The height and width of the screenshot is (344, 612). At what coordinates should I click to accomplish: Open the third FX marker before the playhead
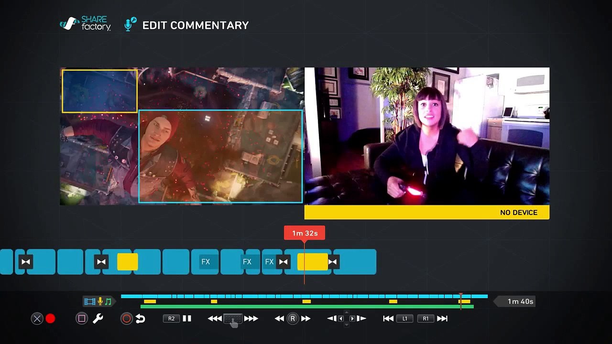tap(269, 262)
